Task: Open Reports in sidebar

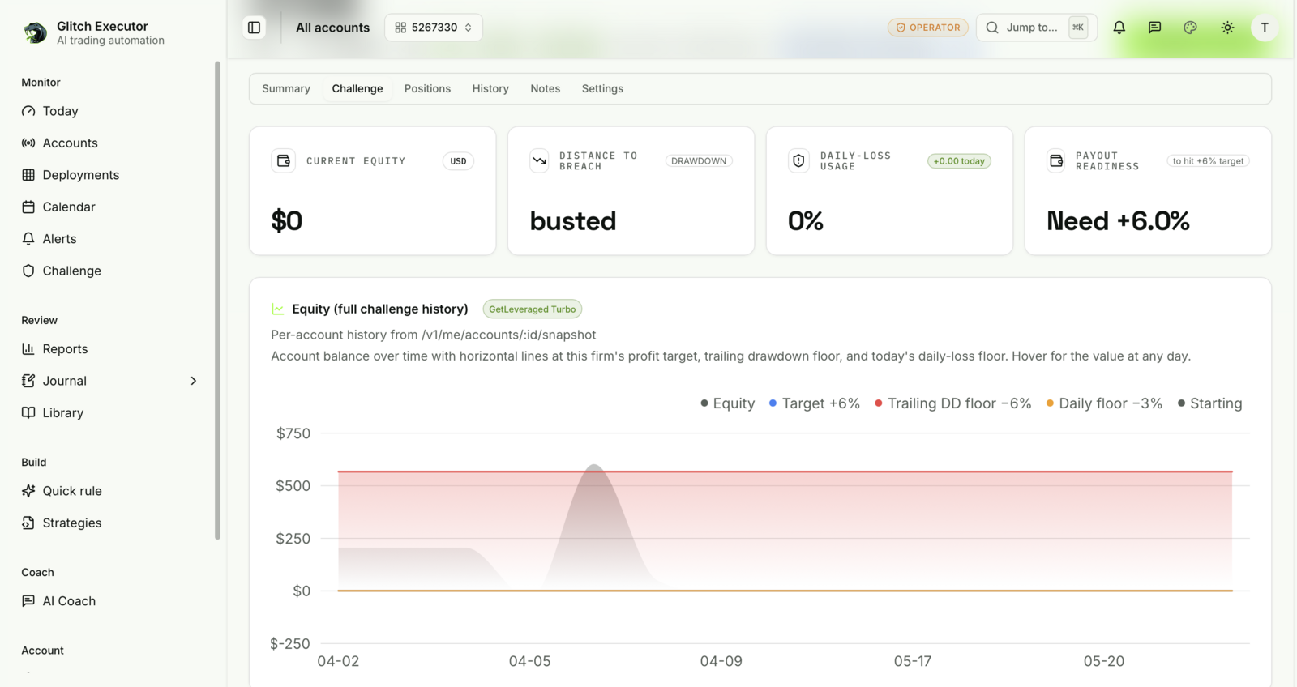Action: click(65, 349)
